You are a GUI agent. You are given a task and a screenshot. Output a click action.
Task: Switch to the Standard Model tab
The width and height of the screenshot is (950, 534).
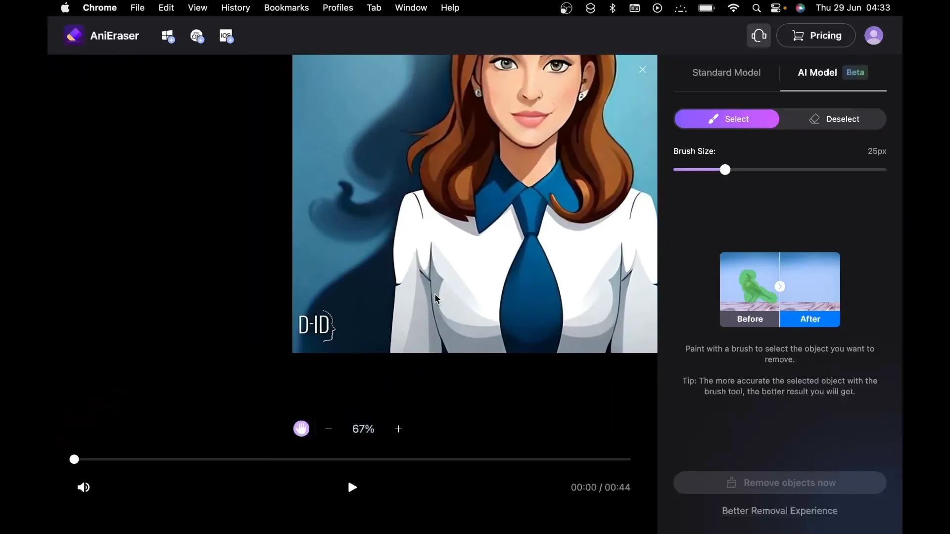[x=726, y=73]
